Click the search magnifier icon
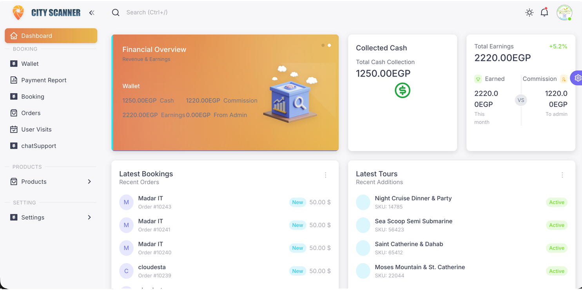 point(116,12)
